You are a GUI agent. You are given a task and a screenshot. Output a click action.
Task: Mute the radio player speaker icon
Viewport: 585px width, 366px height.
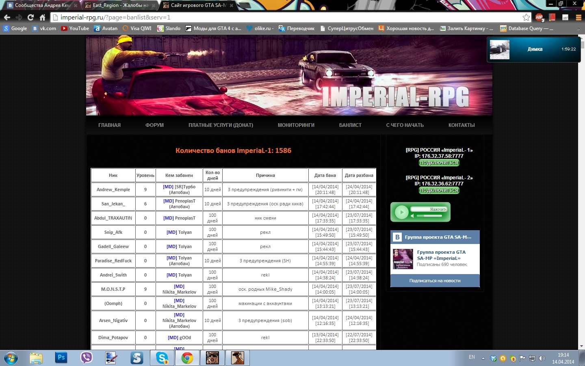[x=413, y=216]
